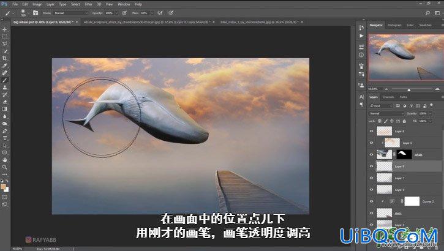Click the search icon in options bar

tap(427, 13)
